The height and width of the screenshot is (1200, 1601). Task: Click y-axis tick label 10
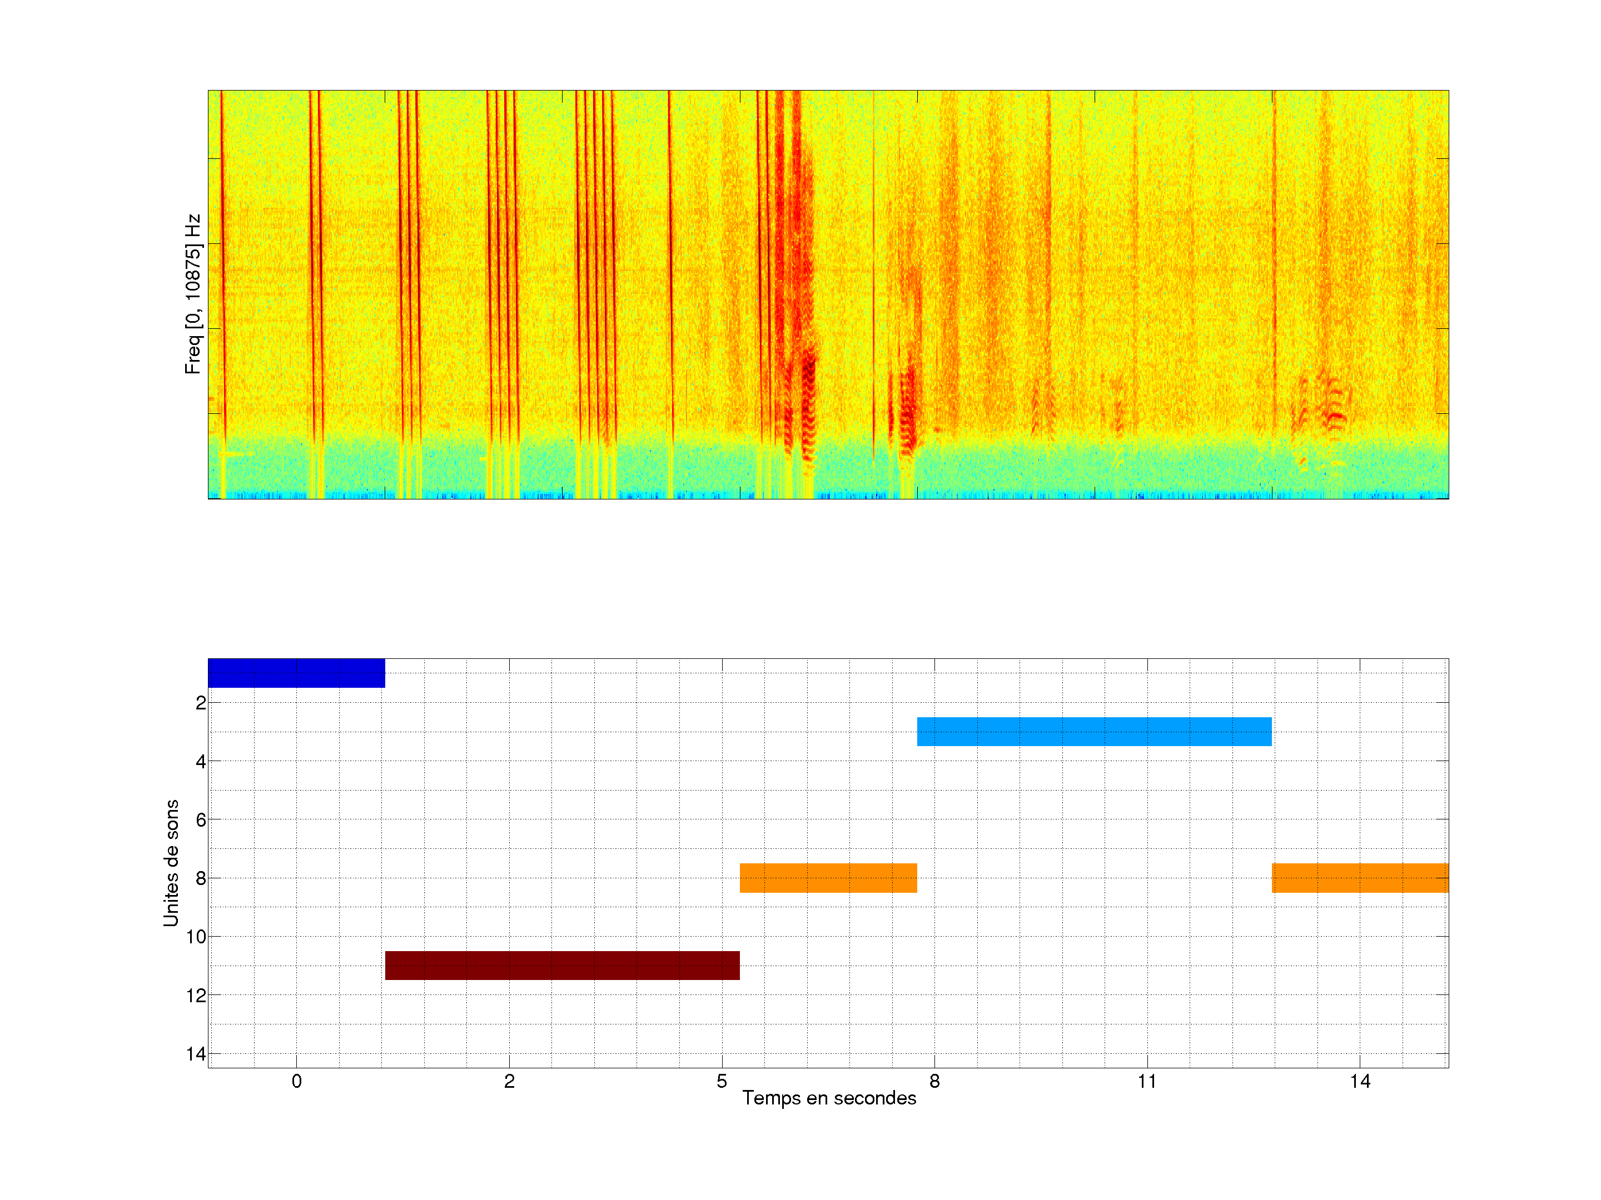tap(196, 937)
